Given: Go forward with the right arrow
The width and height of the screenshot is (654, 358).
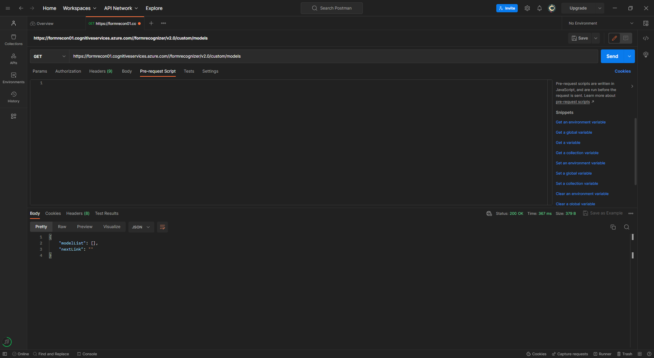Looking at the screenshot, I should 32,8.
